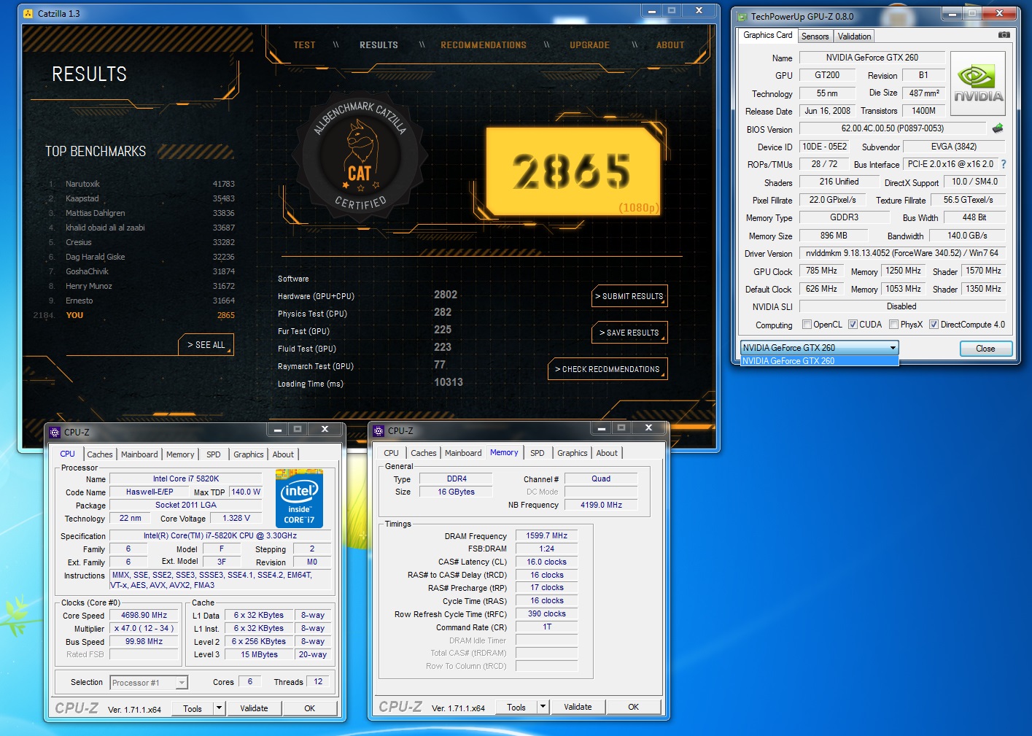Click the SAVE RESULTS button
Viewport: 1032px width, 736px height.
pyautogui.click(x=629, y=333)
